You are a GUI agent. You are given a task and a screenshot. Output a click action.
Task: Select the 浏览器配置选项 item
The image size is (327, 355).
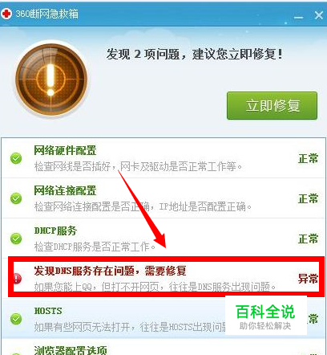pos(71,350)
